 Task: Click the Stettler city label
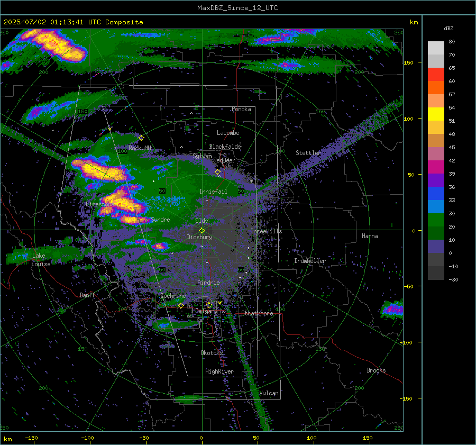pos(308,153)
